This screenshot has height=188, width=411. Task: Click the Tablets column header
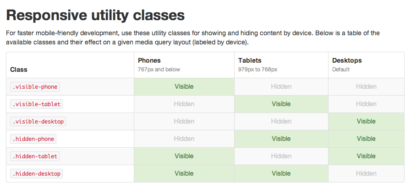(x=250, y=60)
